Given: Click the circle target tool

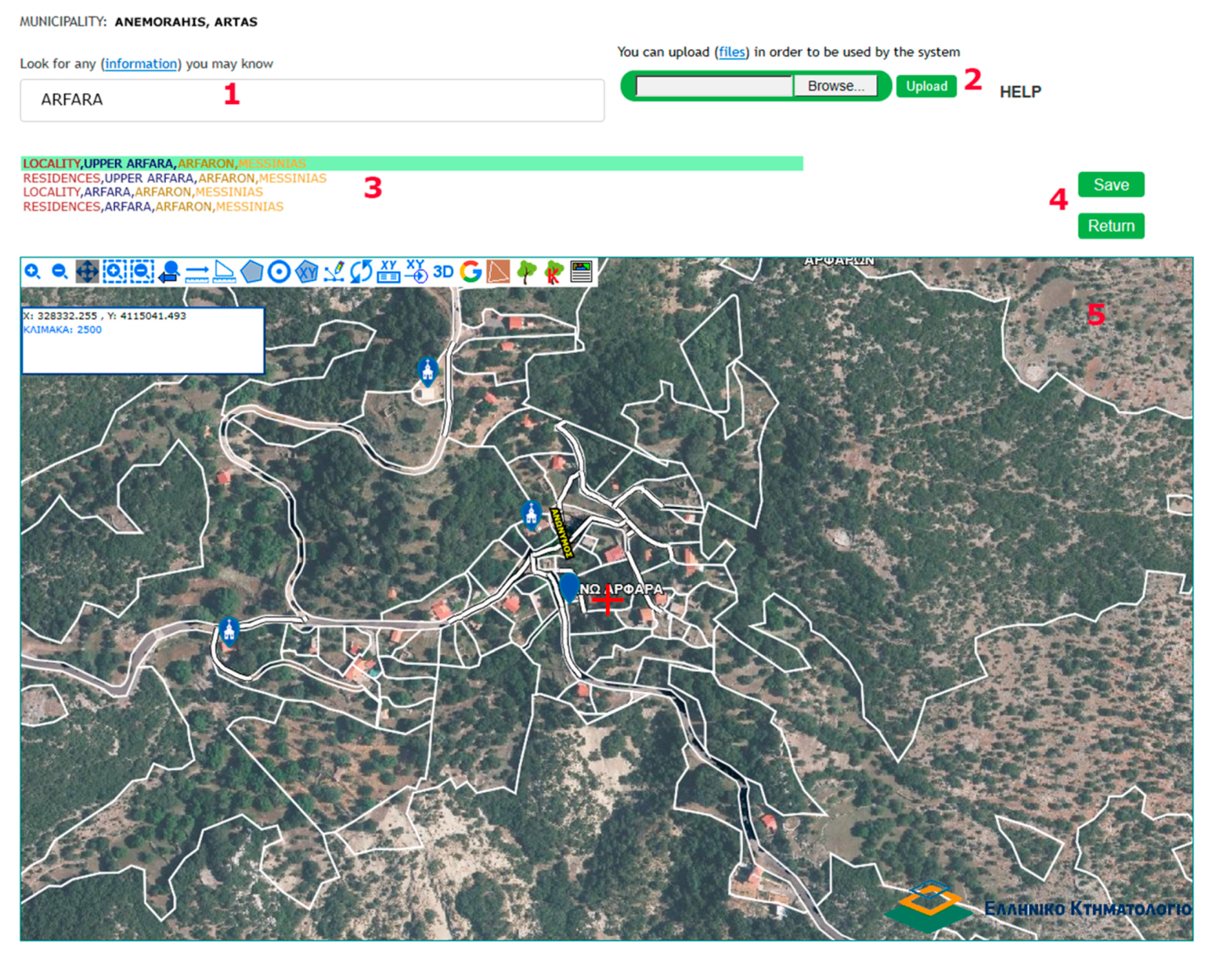Looking at the screenshot, I should (x=279, y=272).
